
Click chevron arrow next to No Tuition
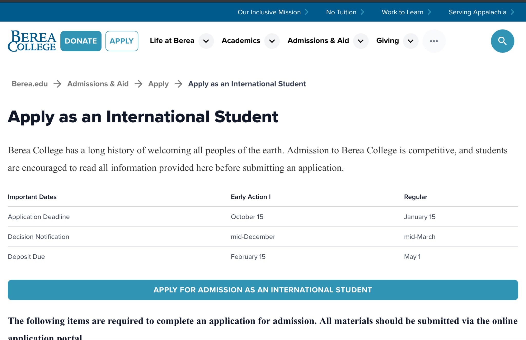click(x=362, y=12)
